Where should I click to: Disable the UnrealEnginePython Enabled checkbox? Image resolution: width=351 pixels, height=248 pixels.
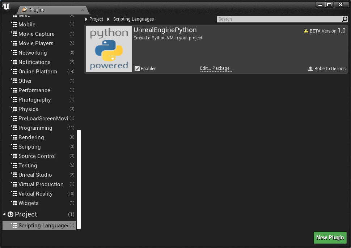click(137, 69)
